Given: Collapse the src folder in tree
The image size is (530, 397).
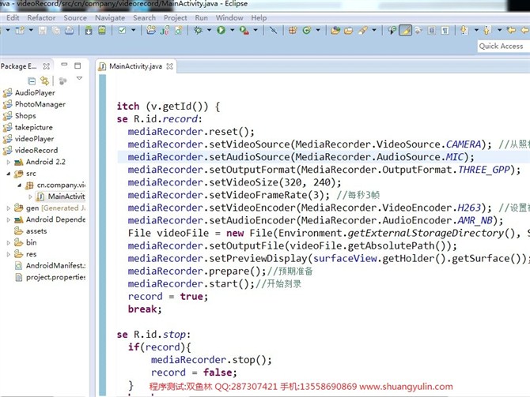Looking at the screenshot, I should tap(9, 173).
